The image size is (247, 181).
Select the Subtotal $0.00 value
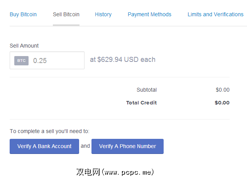point(222,90)
